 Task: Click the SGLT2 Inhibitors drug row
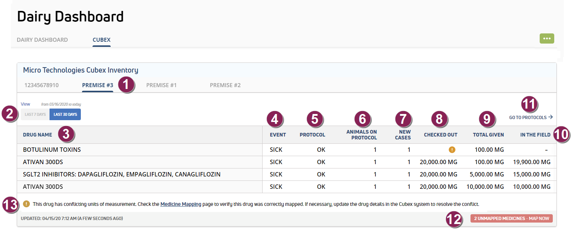(122, 174)
